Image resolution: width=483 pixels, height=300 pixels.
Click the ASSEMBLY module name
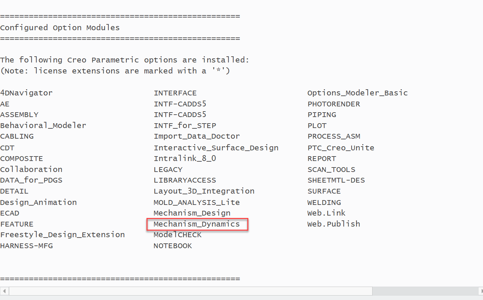tap(19, 114)
